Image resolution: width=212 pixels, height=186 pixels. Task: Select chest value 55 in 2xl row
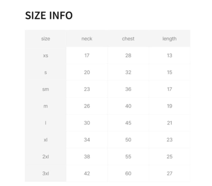[128, 157]
